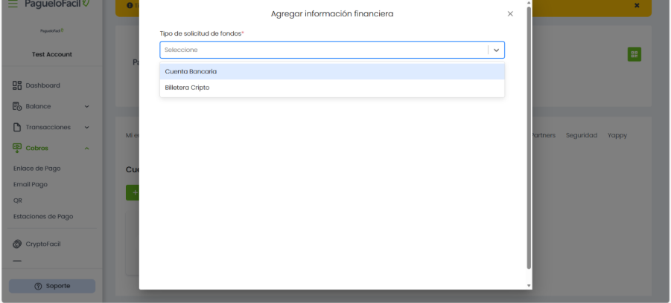Expand the Balance submenu chevron
The height and width of the screenshot is (303, 671).
pos(86,106)
